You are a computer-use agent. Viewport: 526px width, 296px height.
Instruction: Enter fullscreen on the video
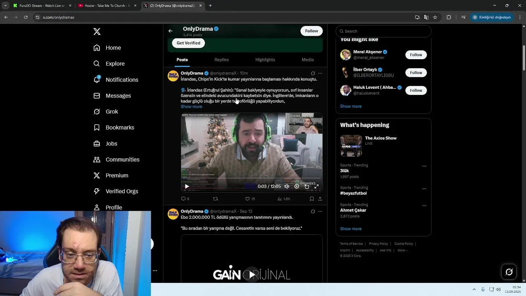tap(316, 187)
